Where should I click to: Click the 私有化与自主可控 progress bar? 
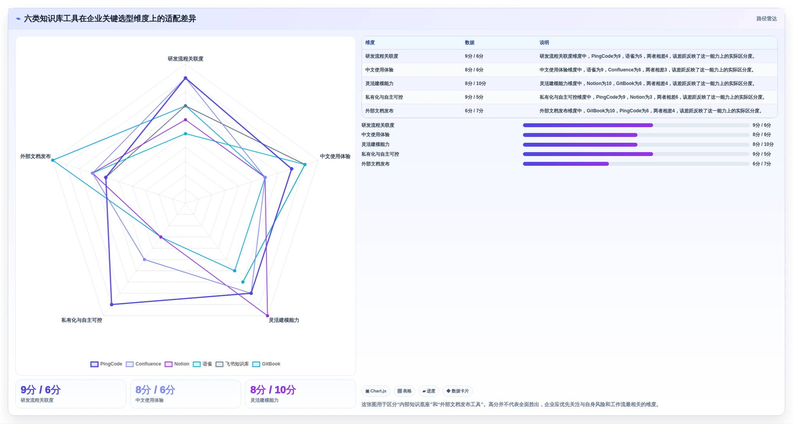636,154
